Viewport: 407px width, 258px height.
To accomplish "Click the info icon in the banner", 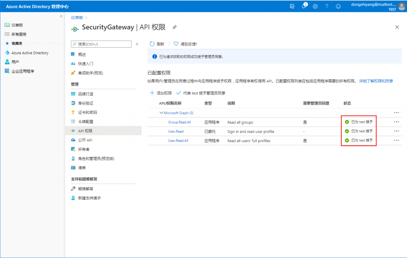I will [155, 56].
